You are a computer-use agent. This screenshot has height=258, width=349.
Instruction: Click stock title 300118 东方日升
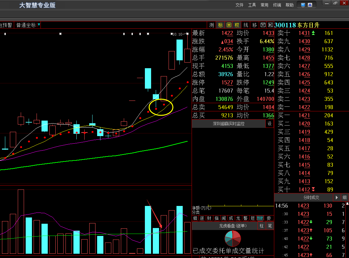tap(297, 25)
